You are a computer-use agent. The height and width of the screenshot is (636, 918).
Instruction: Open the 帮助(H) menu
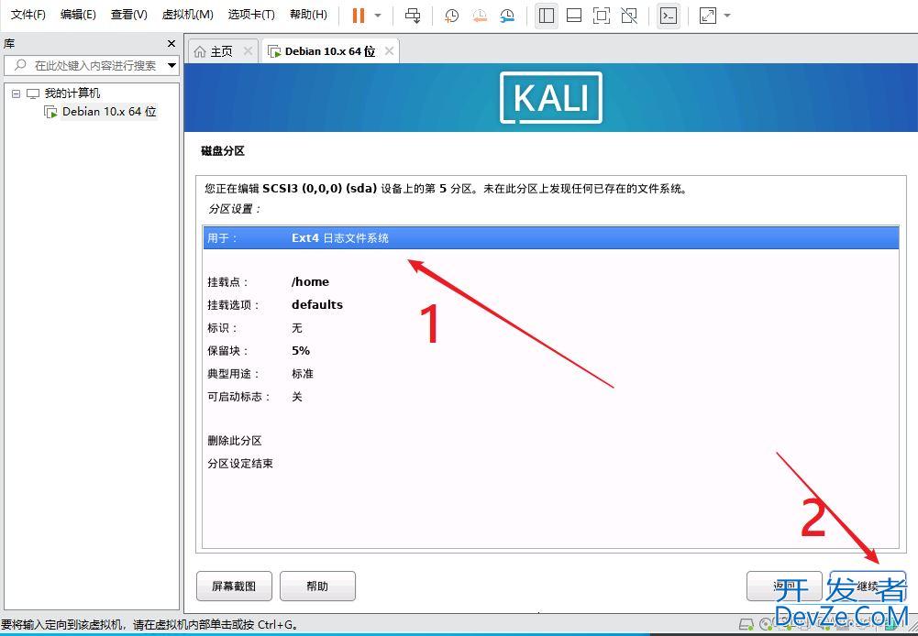[308, 15]
